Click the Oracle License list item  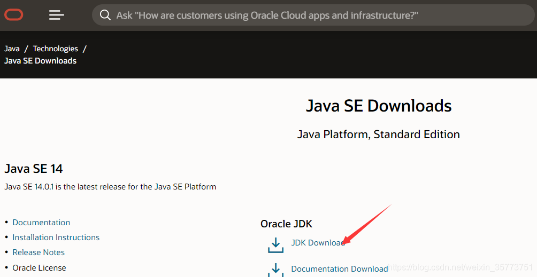point(40,268)
